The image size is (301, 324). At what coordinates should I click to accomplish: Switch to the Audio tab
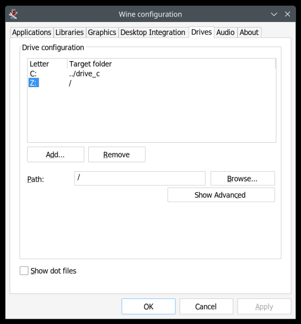pyautogui.click(x=225, y=33)
